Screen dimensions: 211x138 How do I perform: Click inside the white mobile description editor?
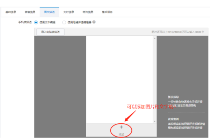[x=119, y=80]
